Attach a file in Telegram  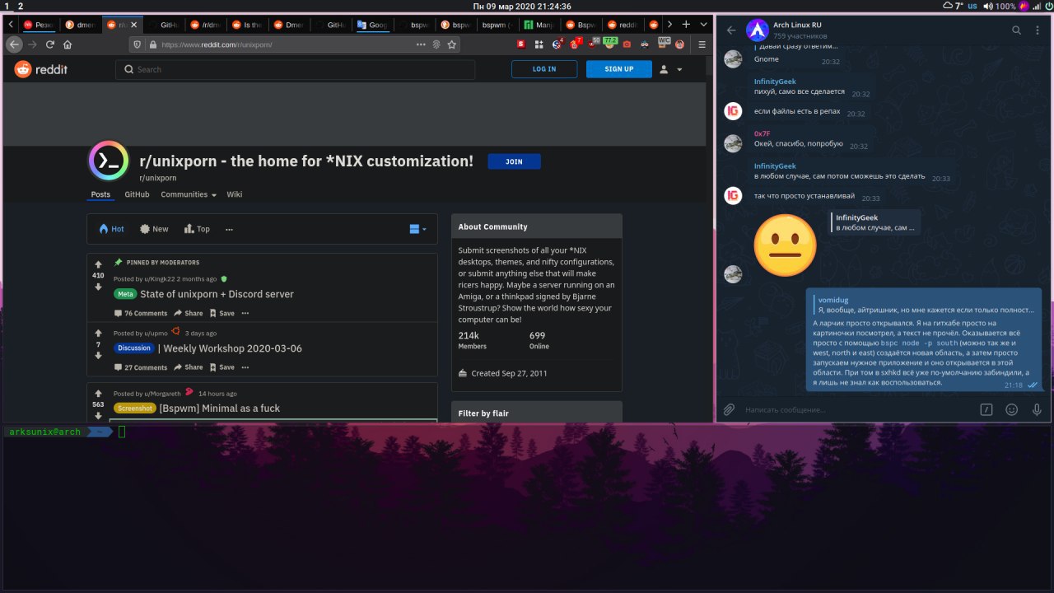point(729,409)
